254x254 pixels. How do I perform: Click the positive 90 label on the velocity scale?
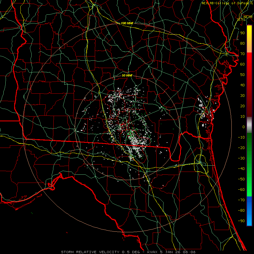pos(242,33)
